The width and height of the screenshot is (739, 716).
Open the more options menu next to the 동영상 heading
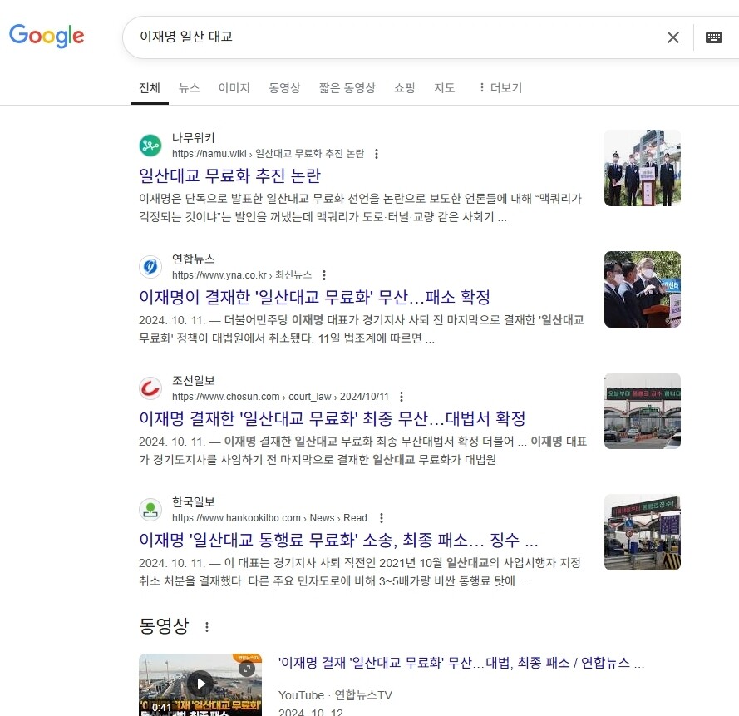206,627
